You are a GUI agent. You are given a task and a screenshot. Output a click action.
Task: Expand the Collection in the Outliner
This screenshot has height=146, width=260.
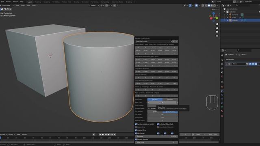[x=225, y=12]
